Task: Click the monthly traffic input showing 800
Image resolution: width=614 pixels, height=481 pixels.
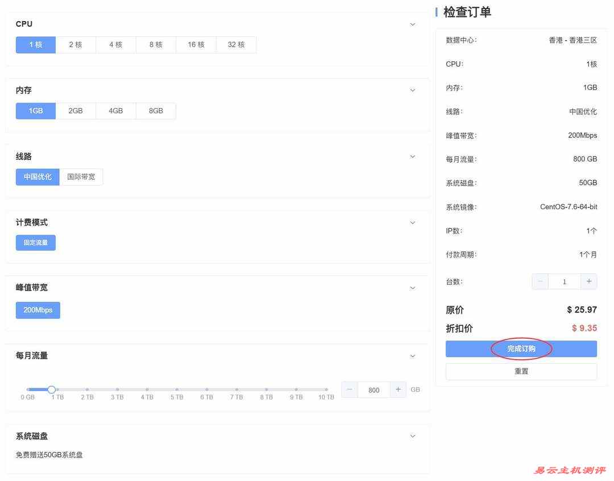Action: [373, 390]
